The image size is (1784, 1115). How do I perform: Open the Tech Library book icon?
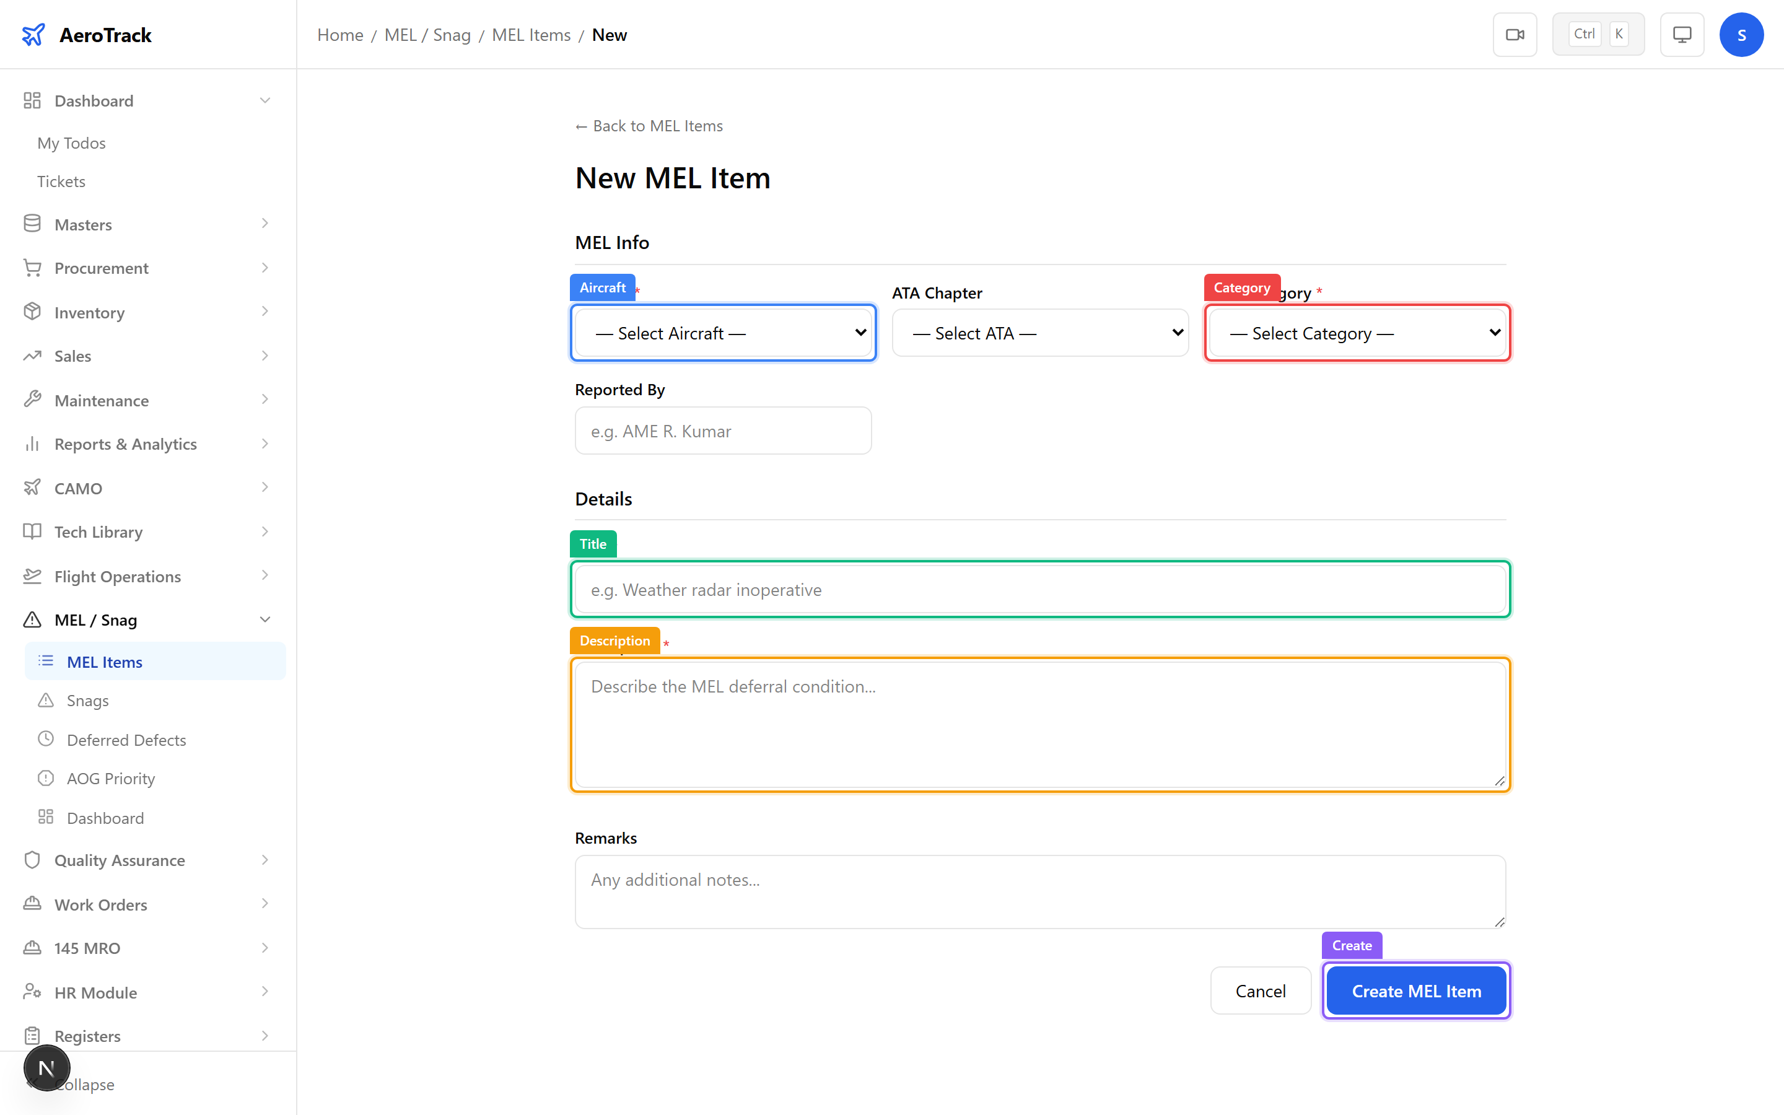[32, 531]
